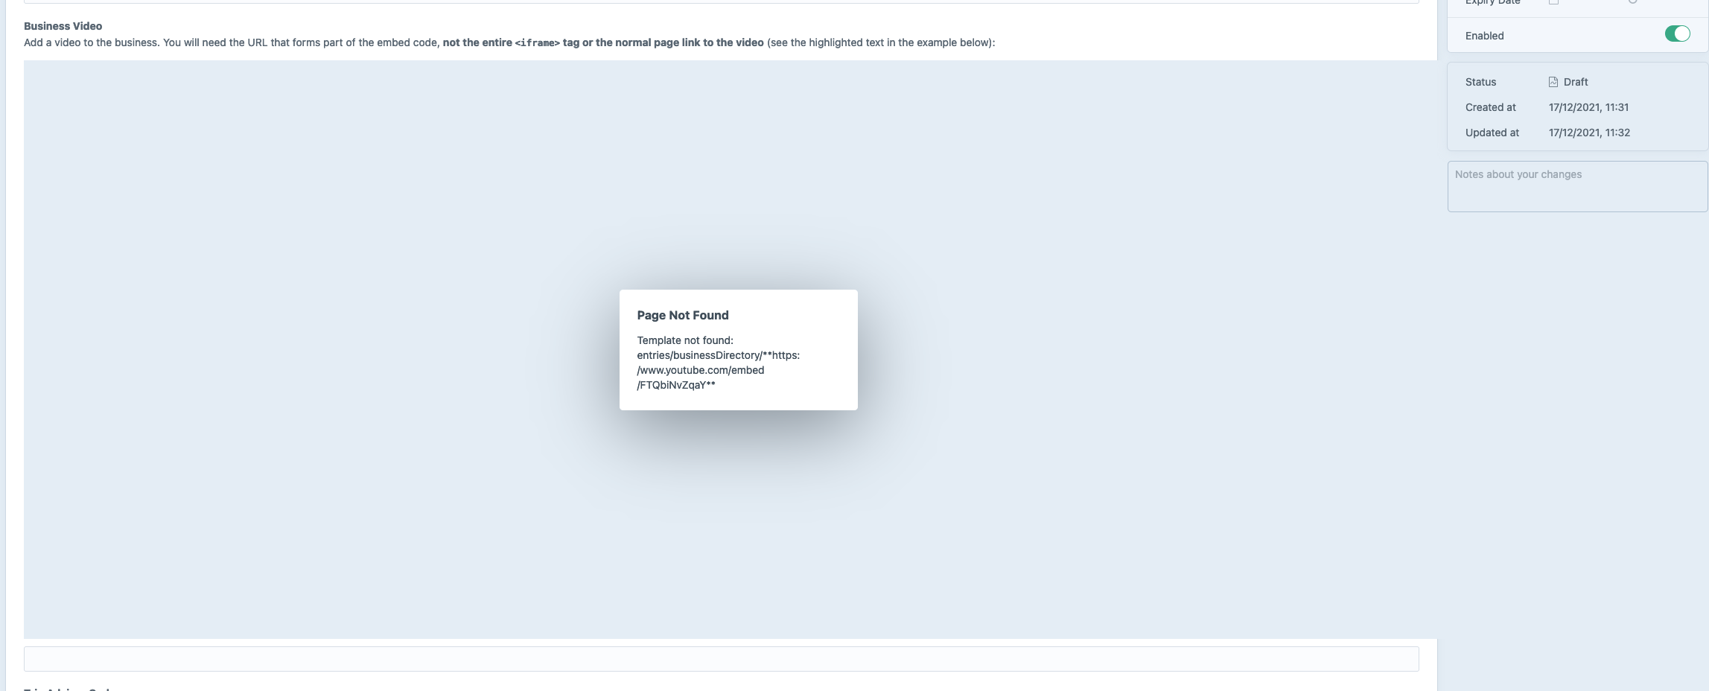Click the Business Video heading
The image size is (1709, 691).
pyautogui.click(x=63, y=25)
